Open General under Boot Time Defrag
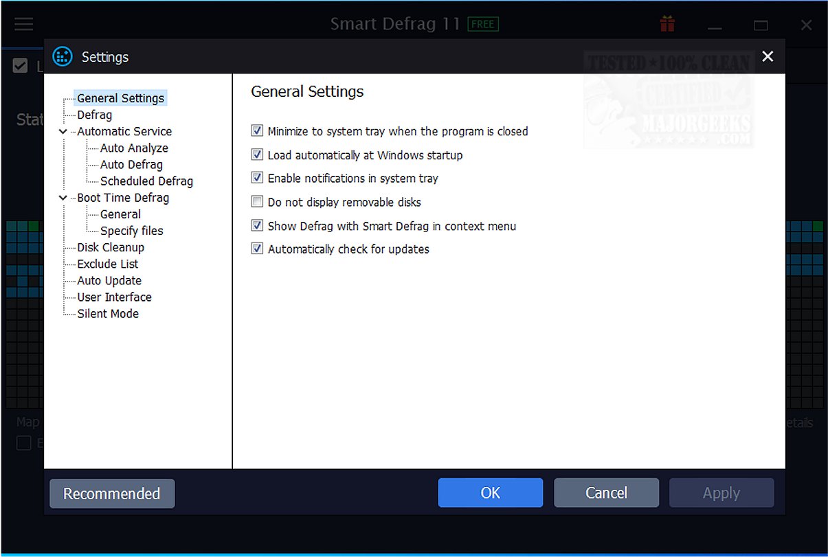The image size is (828, 557). point(120,214)
